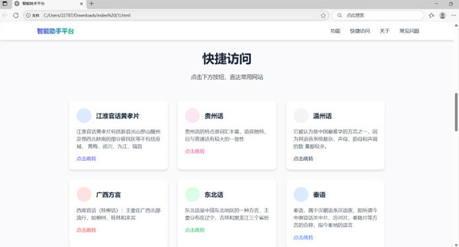459x247 pixels.
Task: Click the blue circle icon of 江淮官话黄孝片
Action: click(84, 116)
